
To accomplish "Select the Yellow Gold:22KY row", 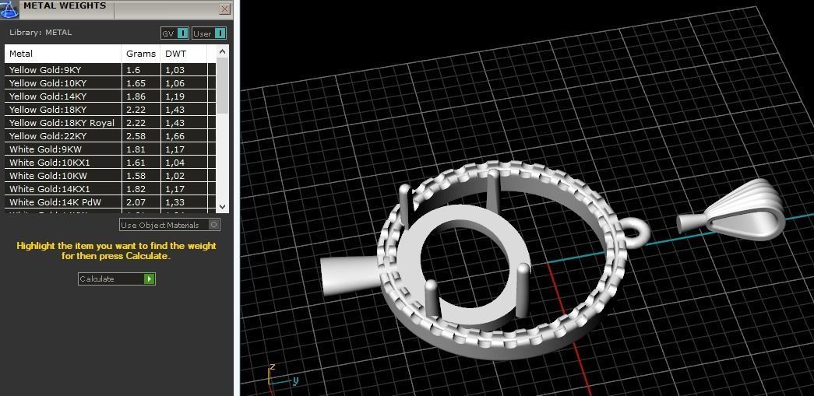I will [x=110, y=136].
